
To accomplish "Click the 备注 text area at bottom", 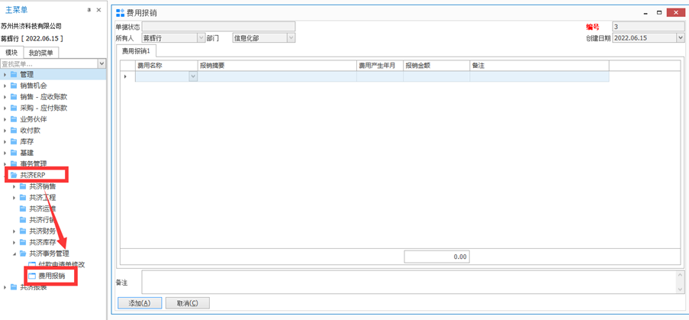I will coord(408,283).
